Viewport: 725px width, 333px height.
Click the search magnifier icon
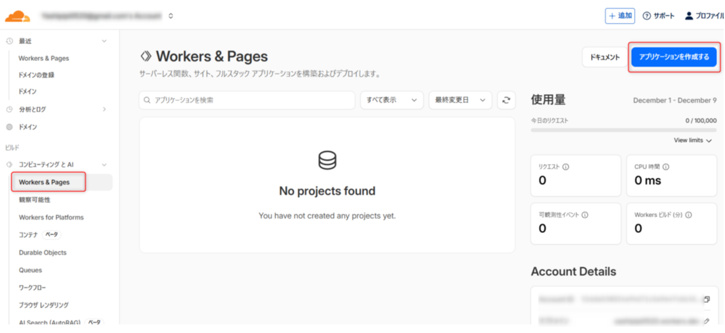(x=147, y=100)
